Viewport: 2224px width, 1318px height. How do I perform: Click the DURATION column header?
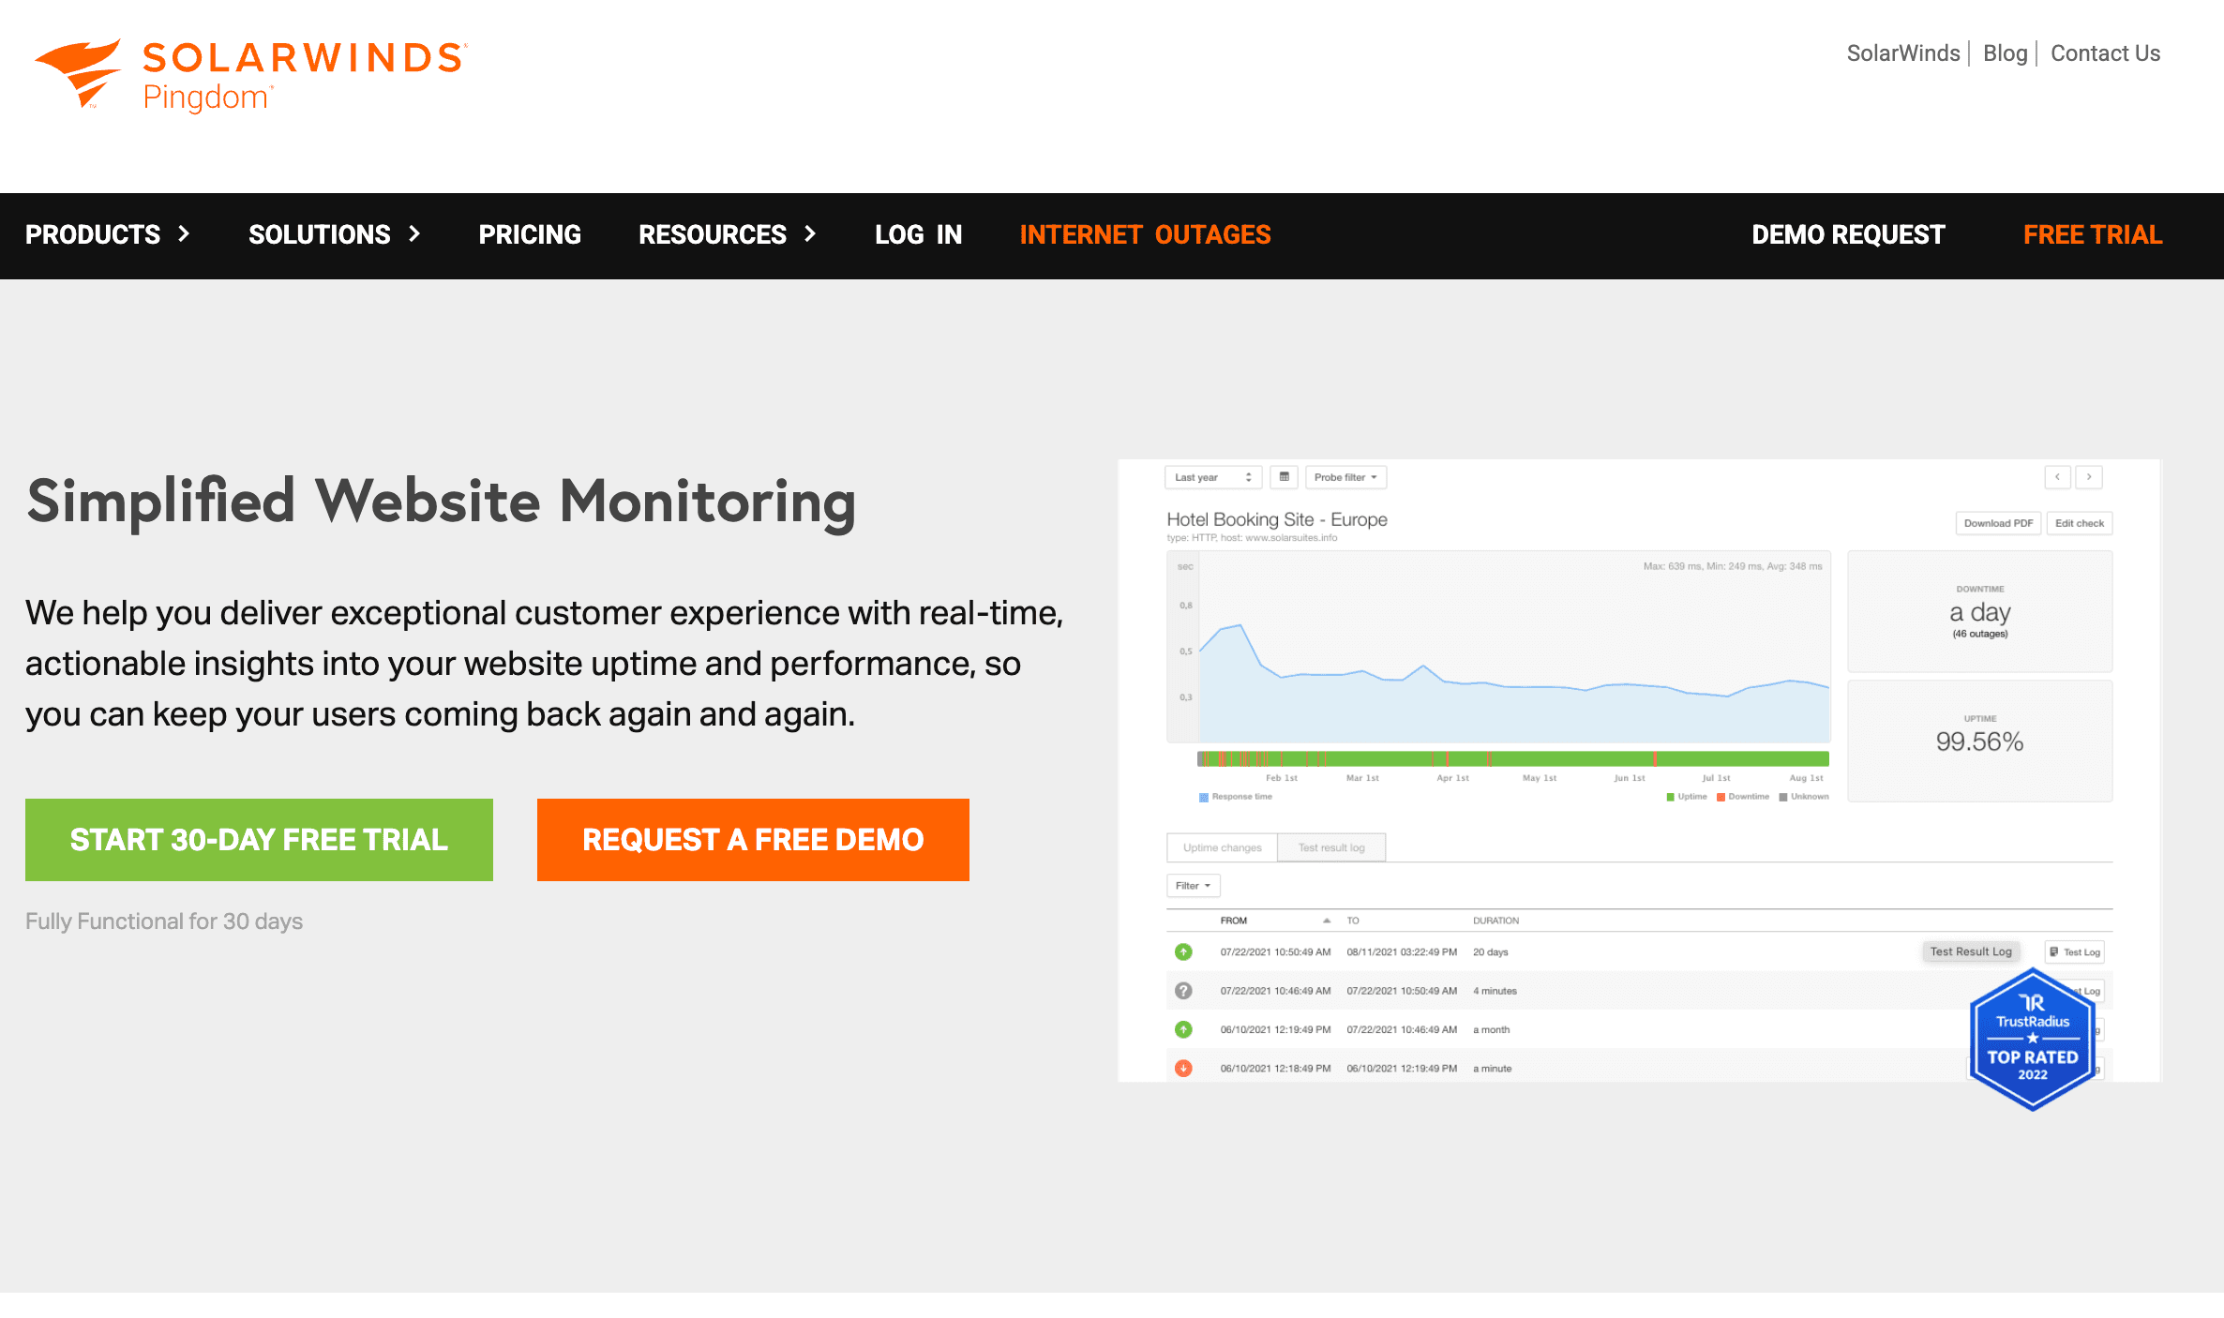[x=1495, y=921]
